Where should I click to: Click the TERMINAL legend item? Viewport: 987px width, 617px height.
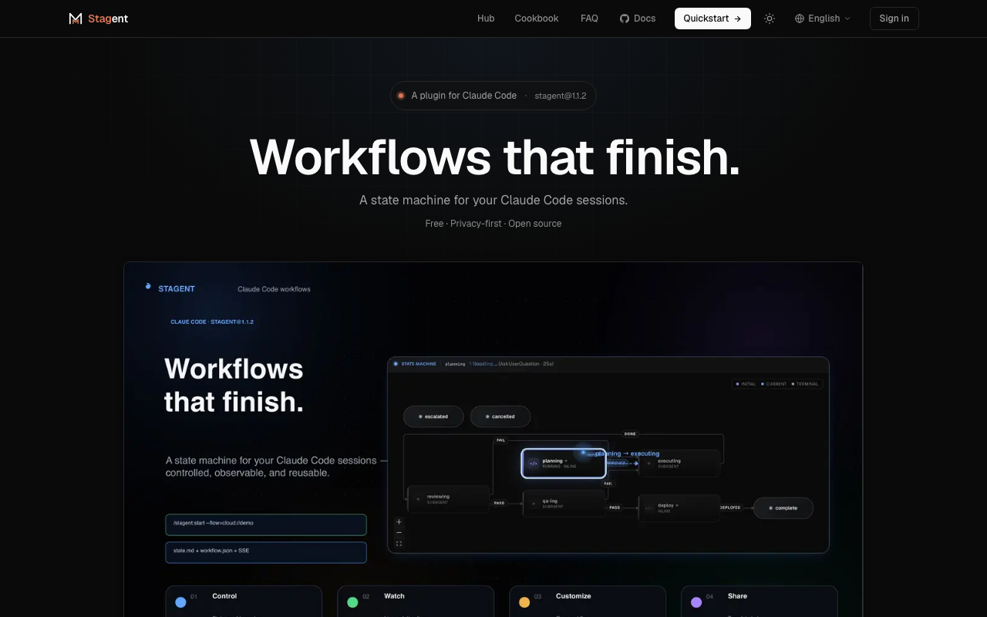(x=805, y=384)
